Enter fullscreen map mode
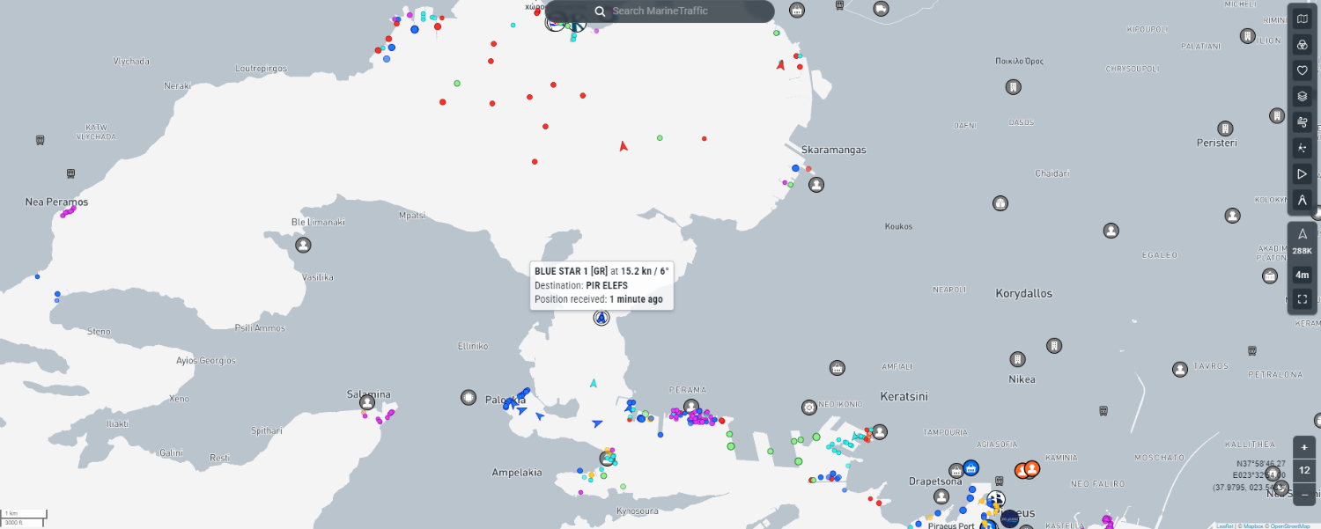1321x529 pixels. (x=1303, y=299)
